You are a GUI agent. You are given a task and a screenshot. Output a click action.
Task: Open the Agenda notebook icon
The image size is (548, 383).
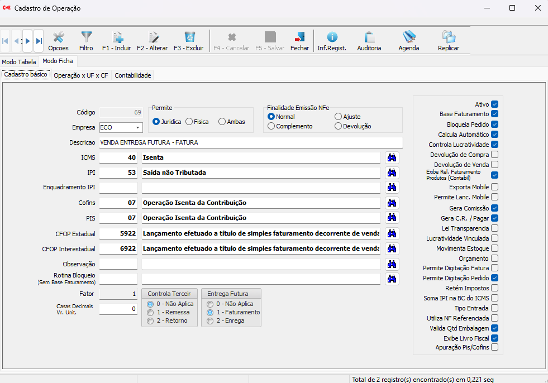[409, 41]
